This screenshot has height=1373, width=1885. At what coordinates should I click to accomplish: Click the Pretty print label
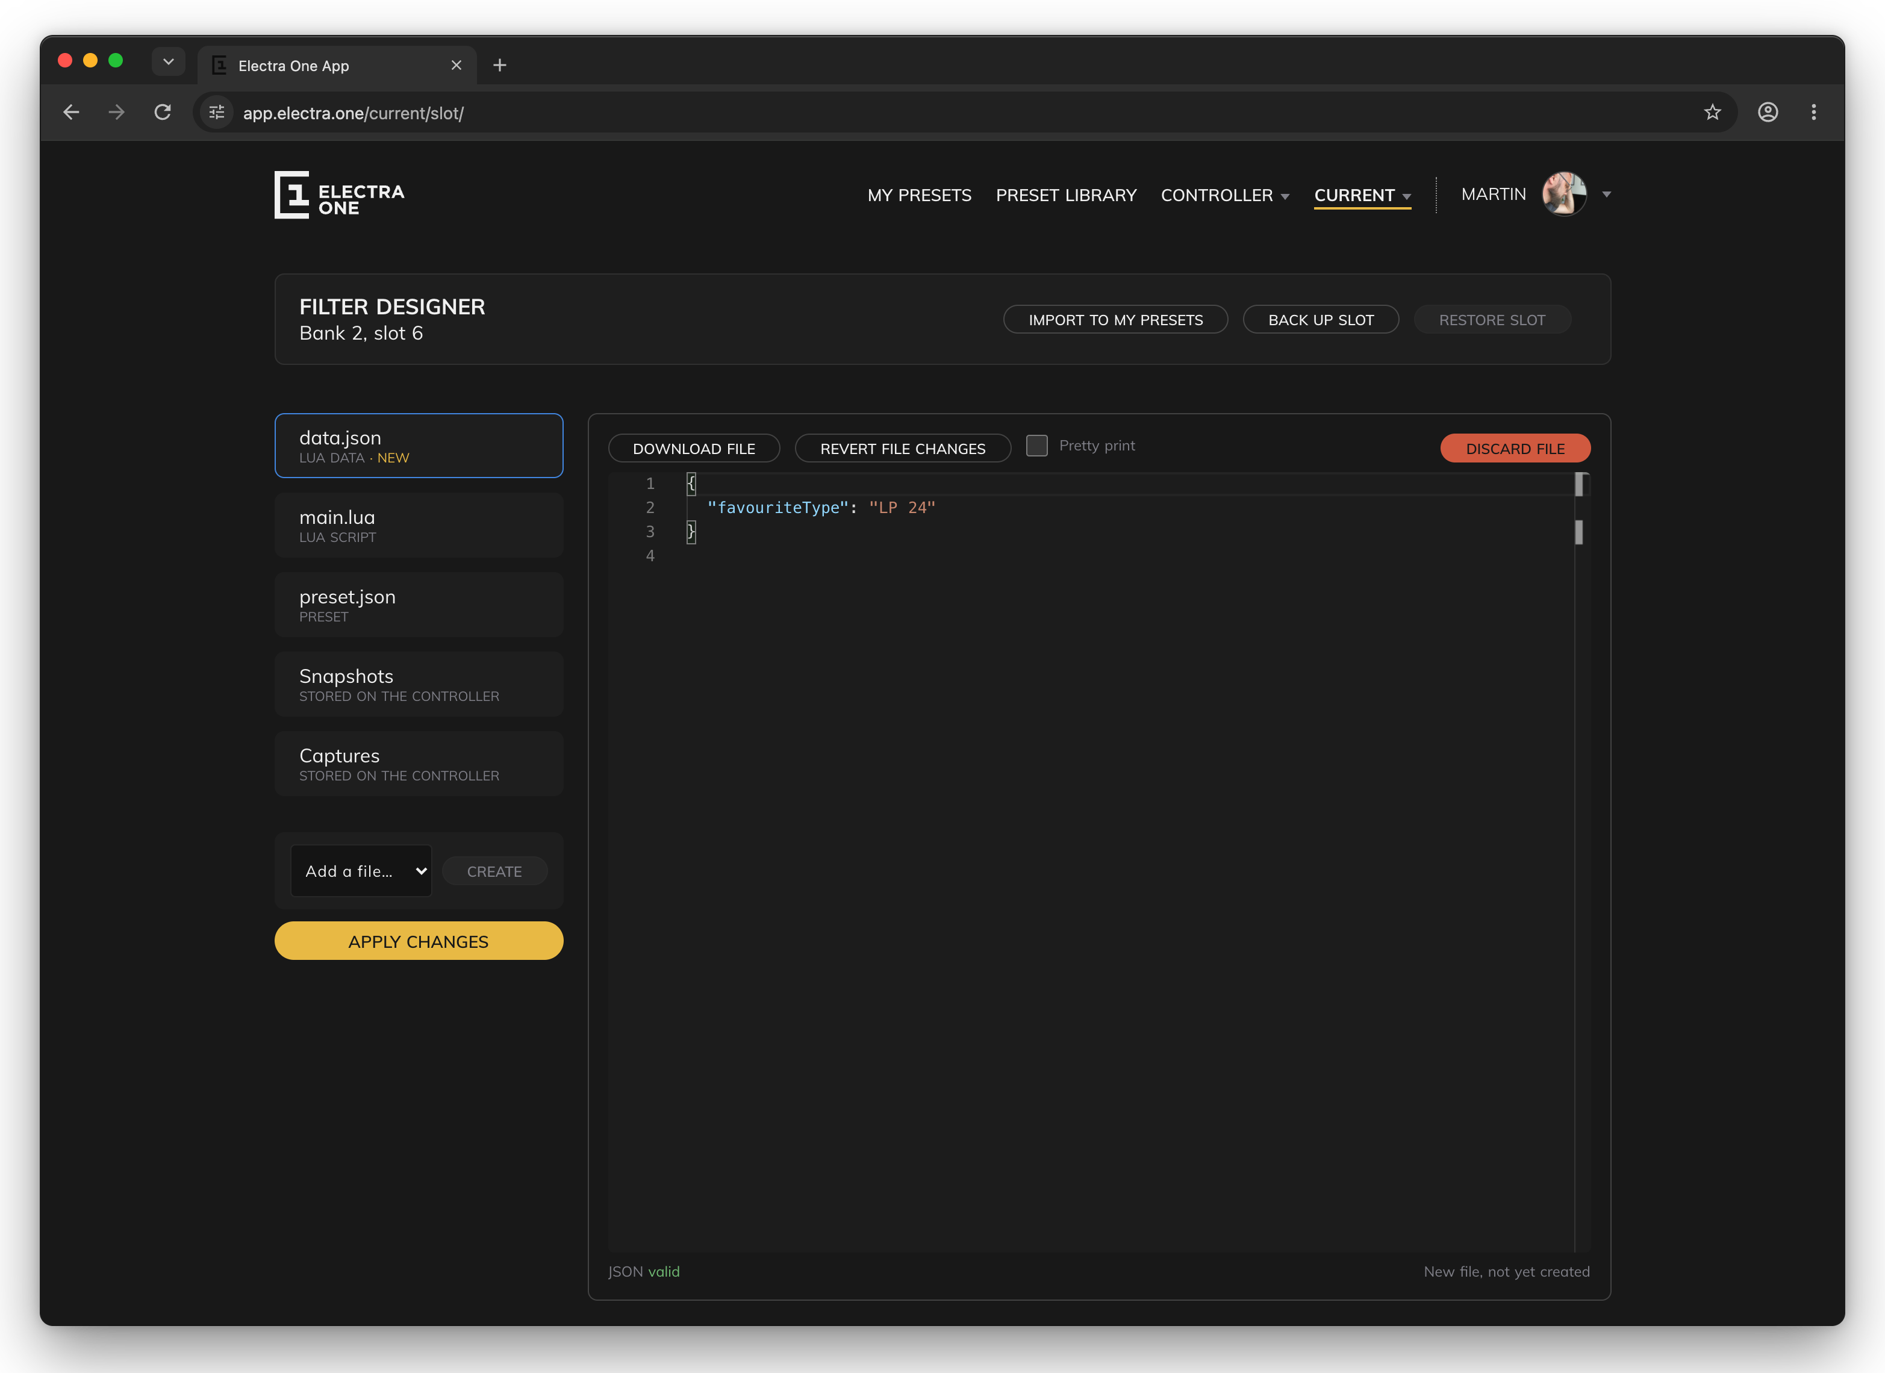coord(1096,446)
